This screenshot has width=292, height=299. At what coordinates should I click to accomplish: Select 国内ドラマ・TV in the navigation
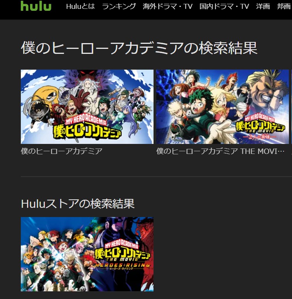[224, 7]
